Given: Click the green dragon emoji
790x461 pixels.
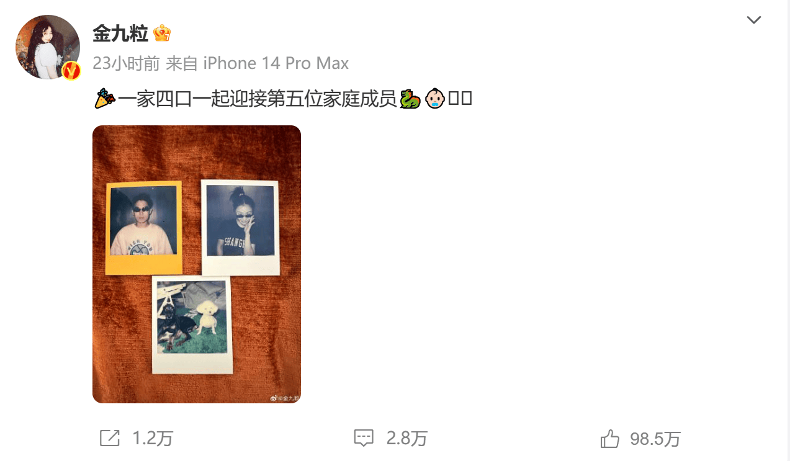Looking at the screenshot, I should (410, 99).
